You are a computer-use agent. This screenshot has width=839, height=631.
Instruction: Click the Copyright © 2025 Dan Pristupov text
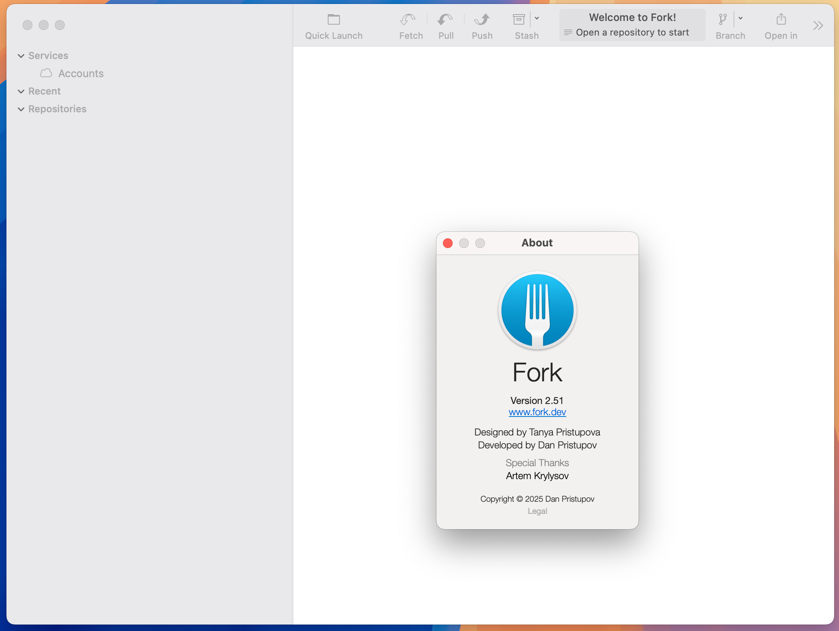pos(537,499)
